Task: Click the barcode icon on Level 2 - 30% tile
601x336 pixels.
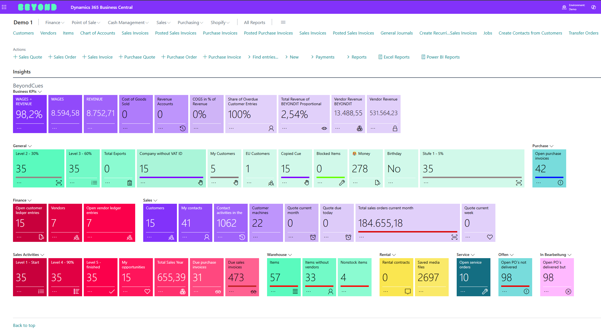Action: pyautogui.click(x=59, y=183)
